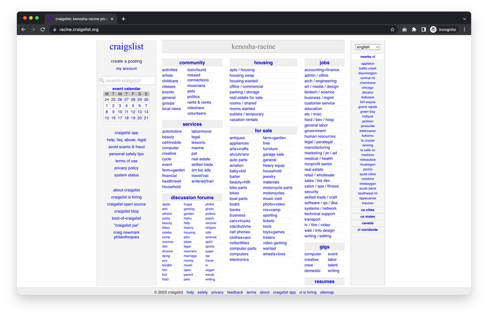488x317 pixels.
Task: Open the for sale section header
Action: pos(263,130)
